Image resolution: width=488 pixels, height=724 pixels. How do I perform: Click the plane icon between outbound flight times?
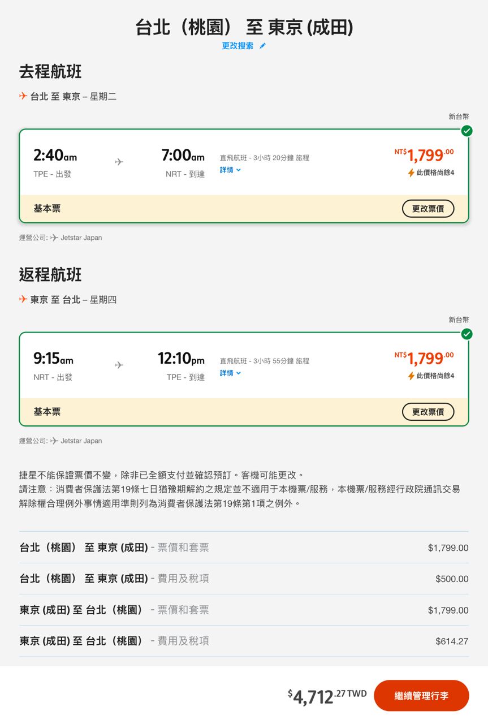pos(119,162)
